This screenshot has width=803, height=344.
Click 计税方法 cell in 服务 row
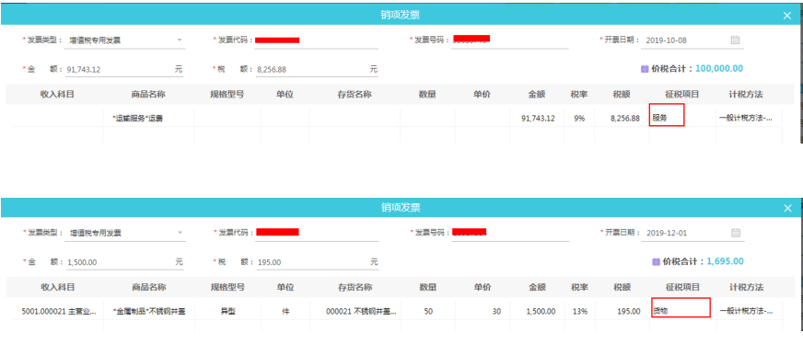pyautogui.click(x=750, y=118)
